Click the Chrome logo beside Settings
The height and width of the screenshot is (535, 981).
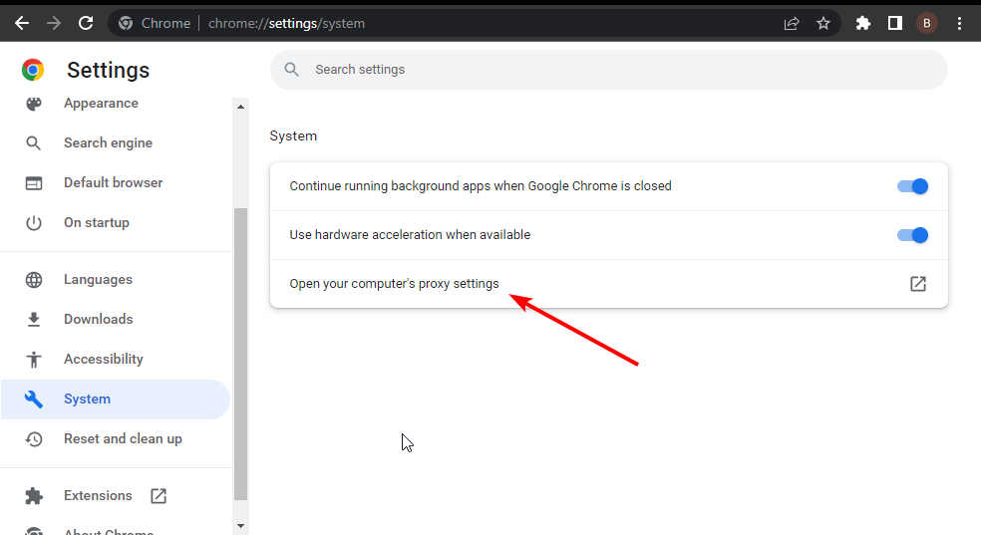click(x=33, y=70)
